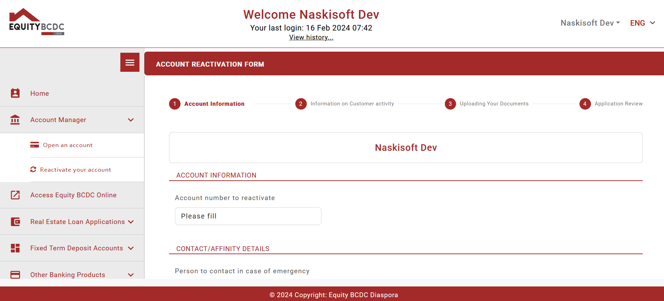Expand Real Estate Loan Applications chevron
The height and width of the screenshot is (301, 664).
(x=131, y=222)
